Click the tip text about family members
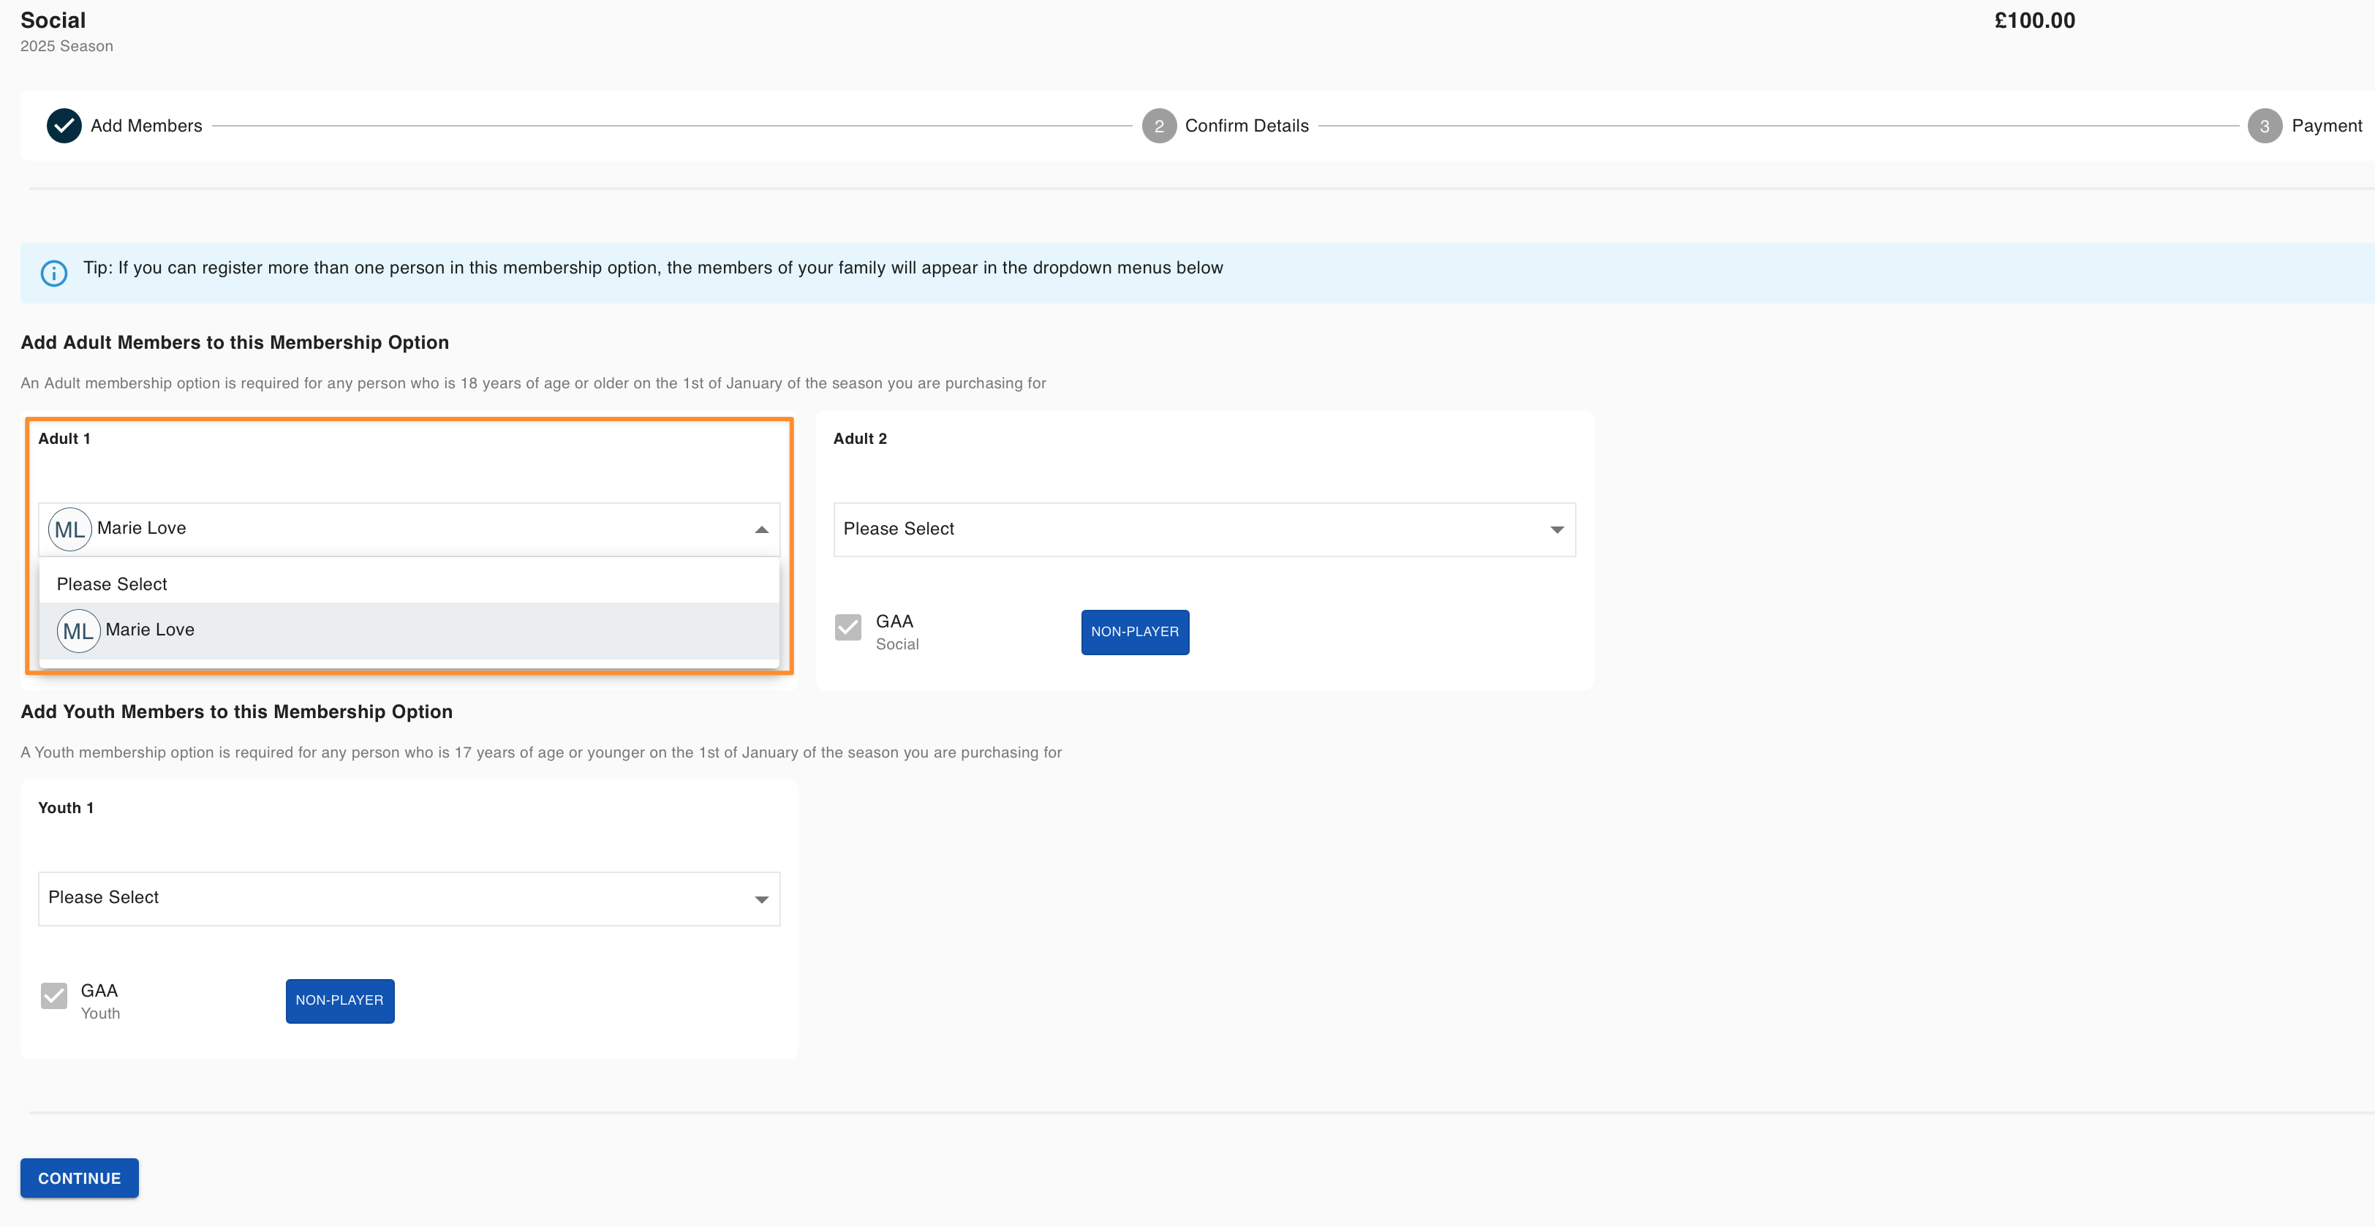 653,268
